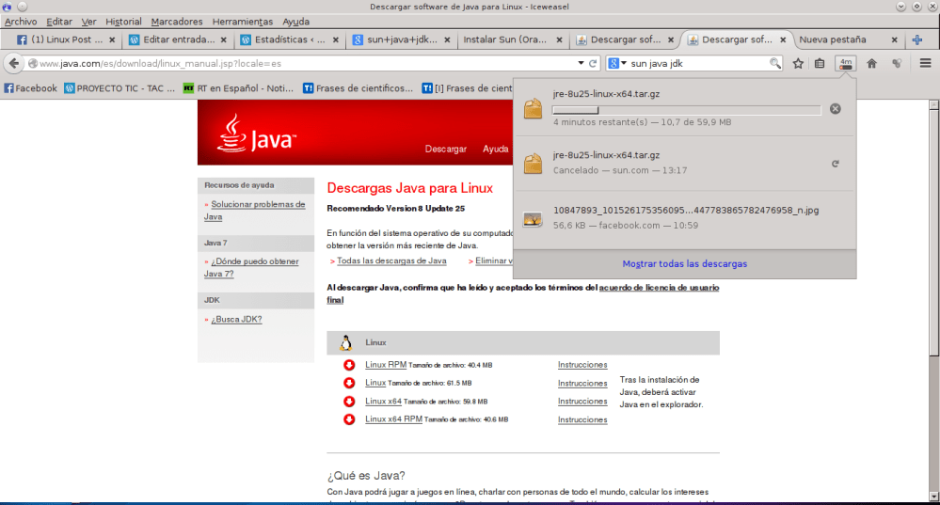Open the Ayuda menu
Image resolution: width=940 pixels, height=505 pixels.
coord(295,22)
